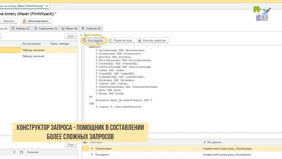Click the Т.Контрагент КАК Контрагент query line
This screenshot has height=159, width=282.
coord(119,53)
